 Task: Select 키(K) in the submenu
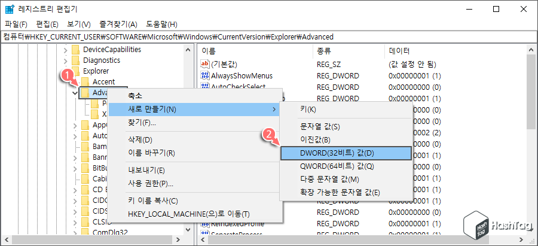(x=346, y=110)
